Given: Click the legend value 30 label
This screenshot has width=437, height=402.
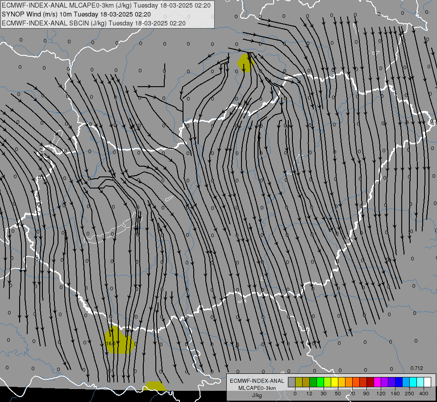Looking at the screenshot, I should pos(324,394).
